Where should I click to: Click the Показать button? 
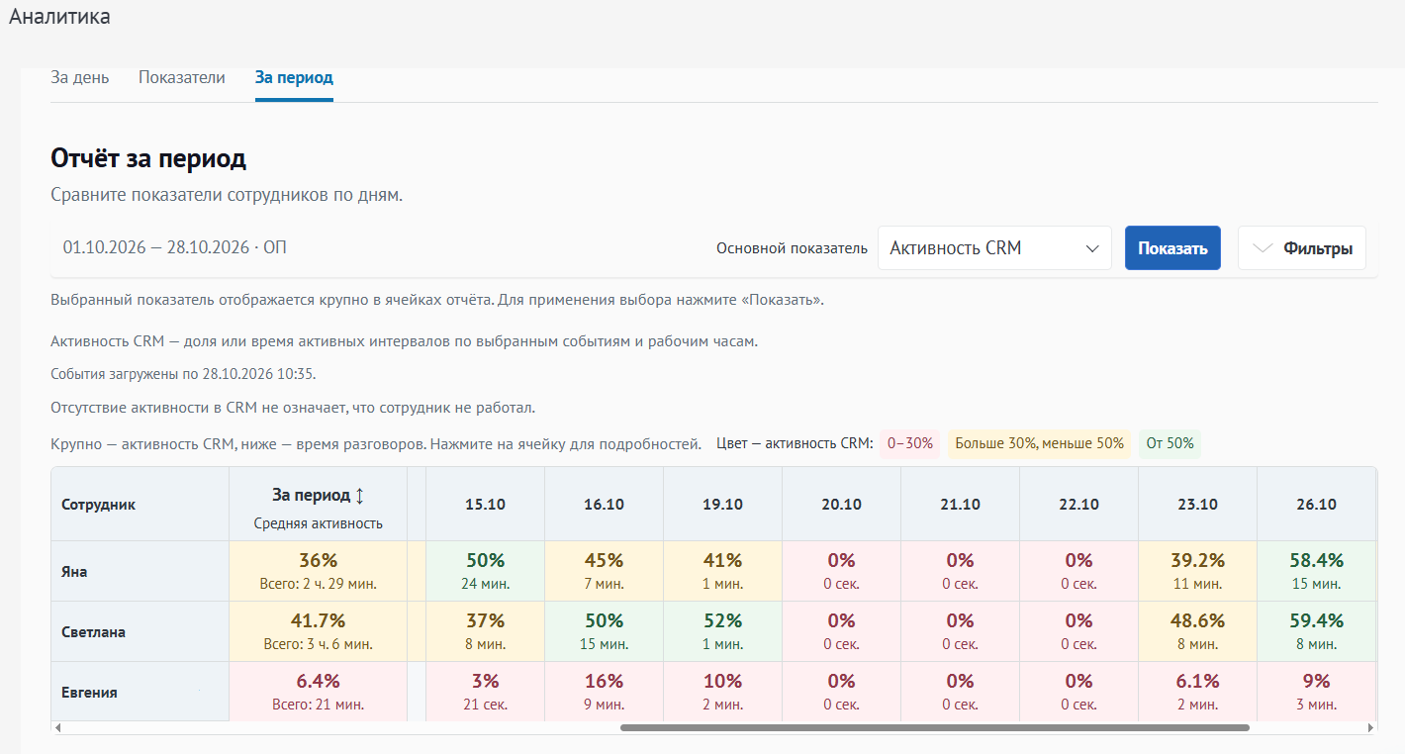[x=1172, y=248]
